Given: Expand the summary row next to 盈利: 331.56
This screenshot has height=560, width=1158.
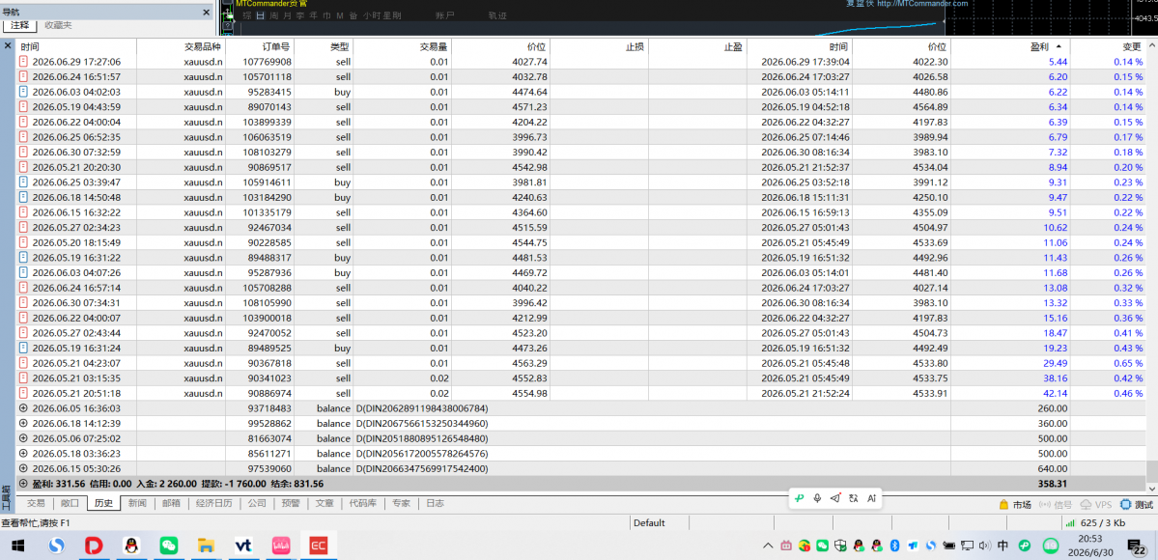Looking at the screenshot, I should 23,484.
